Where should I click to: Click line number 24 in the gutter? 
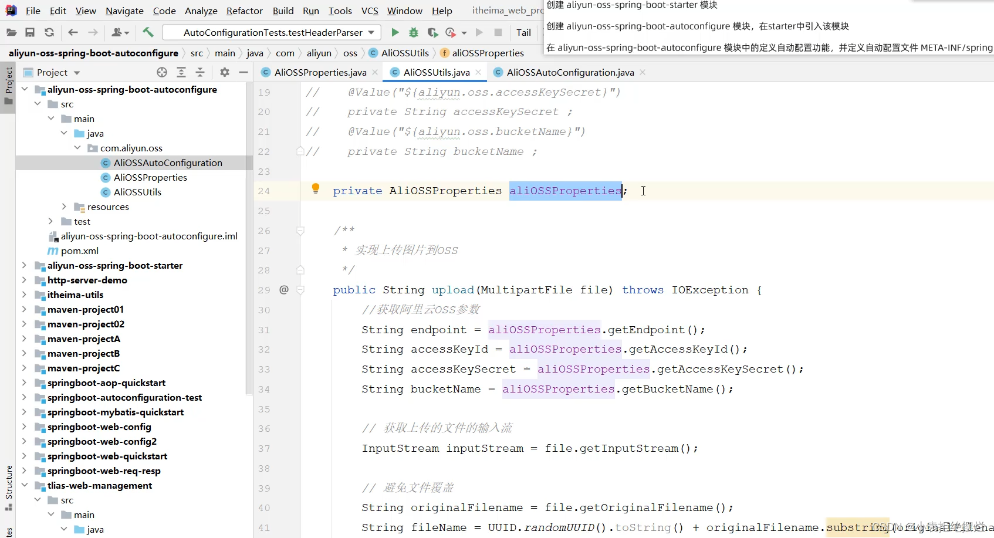coord(264,191)
